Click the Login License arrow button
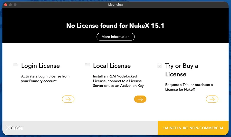This screenshot has width=231, height=137. click(68, 99)
